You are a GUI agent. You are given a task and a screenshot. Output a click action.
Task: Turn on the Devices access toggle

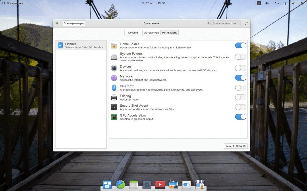tap(240, 68)
